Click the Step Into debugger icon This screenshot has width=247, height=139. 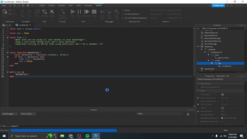(102, 12)
